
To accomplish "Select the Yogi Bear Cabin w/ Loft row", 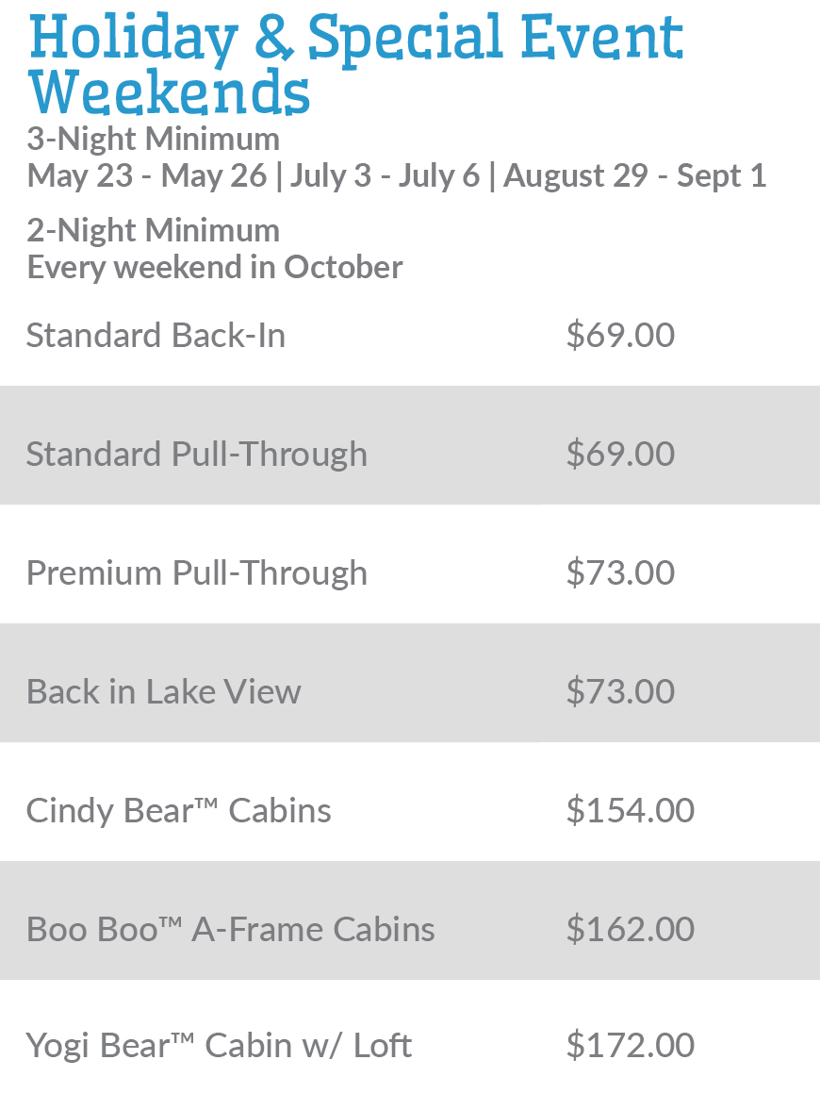I will click(410, 1036).
